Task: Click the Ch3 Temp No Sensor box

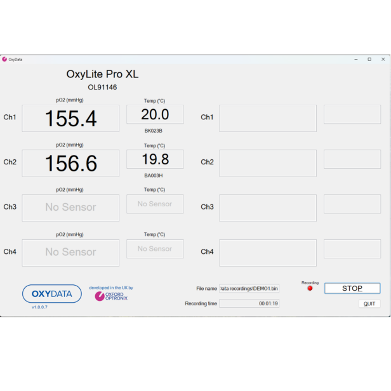Action: pos(155,204)
